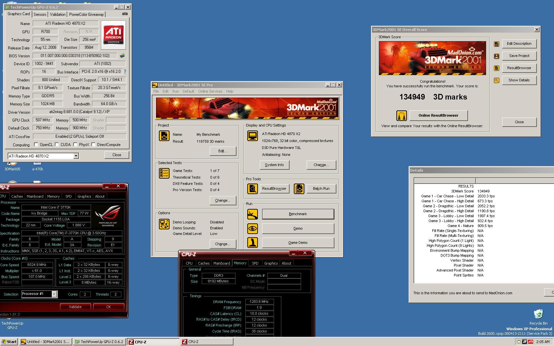Screen dimensions: 554x346
Task: Click the Windows Start button
Action: pos(9,342)
